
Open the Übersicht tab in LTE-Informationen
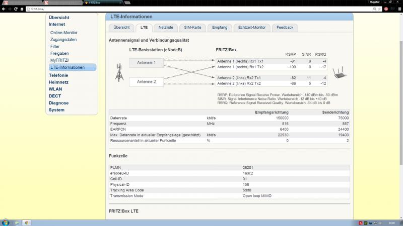click(121, 28)
